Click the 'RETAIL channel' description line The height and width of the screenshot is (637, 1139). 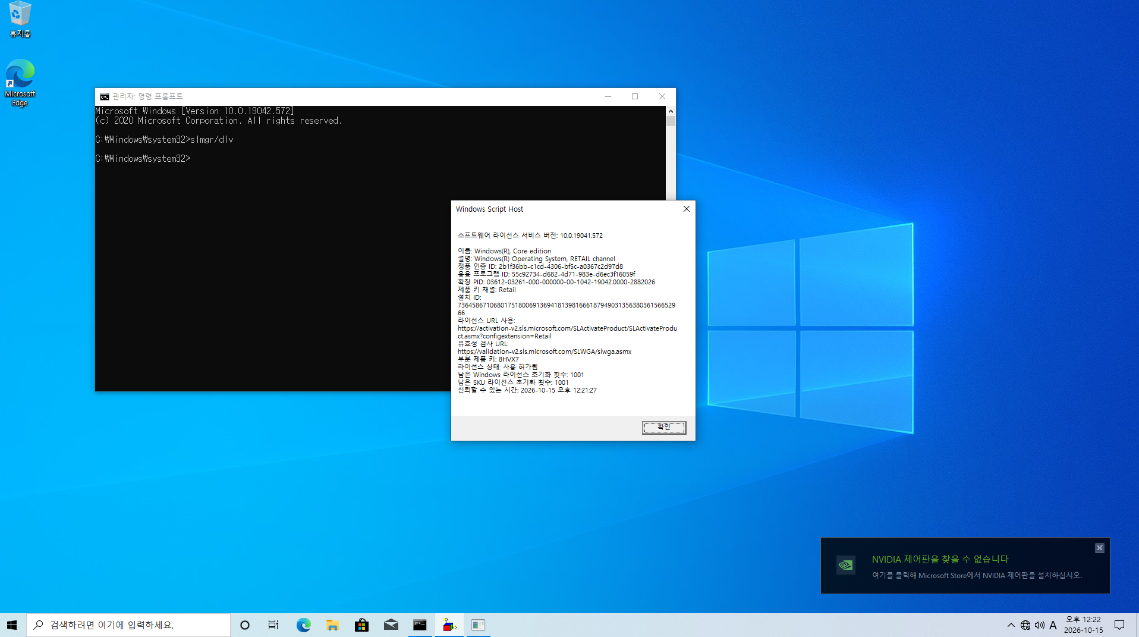tap(536, 259)
